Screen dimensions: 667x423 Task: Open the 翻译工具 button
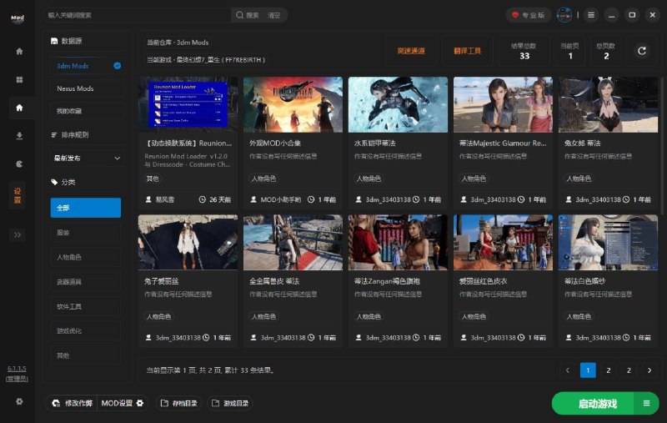pos(467,51)
